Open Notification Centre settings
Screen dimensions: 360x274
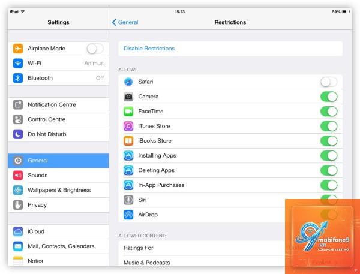tap(58, 105)
